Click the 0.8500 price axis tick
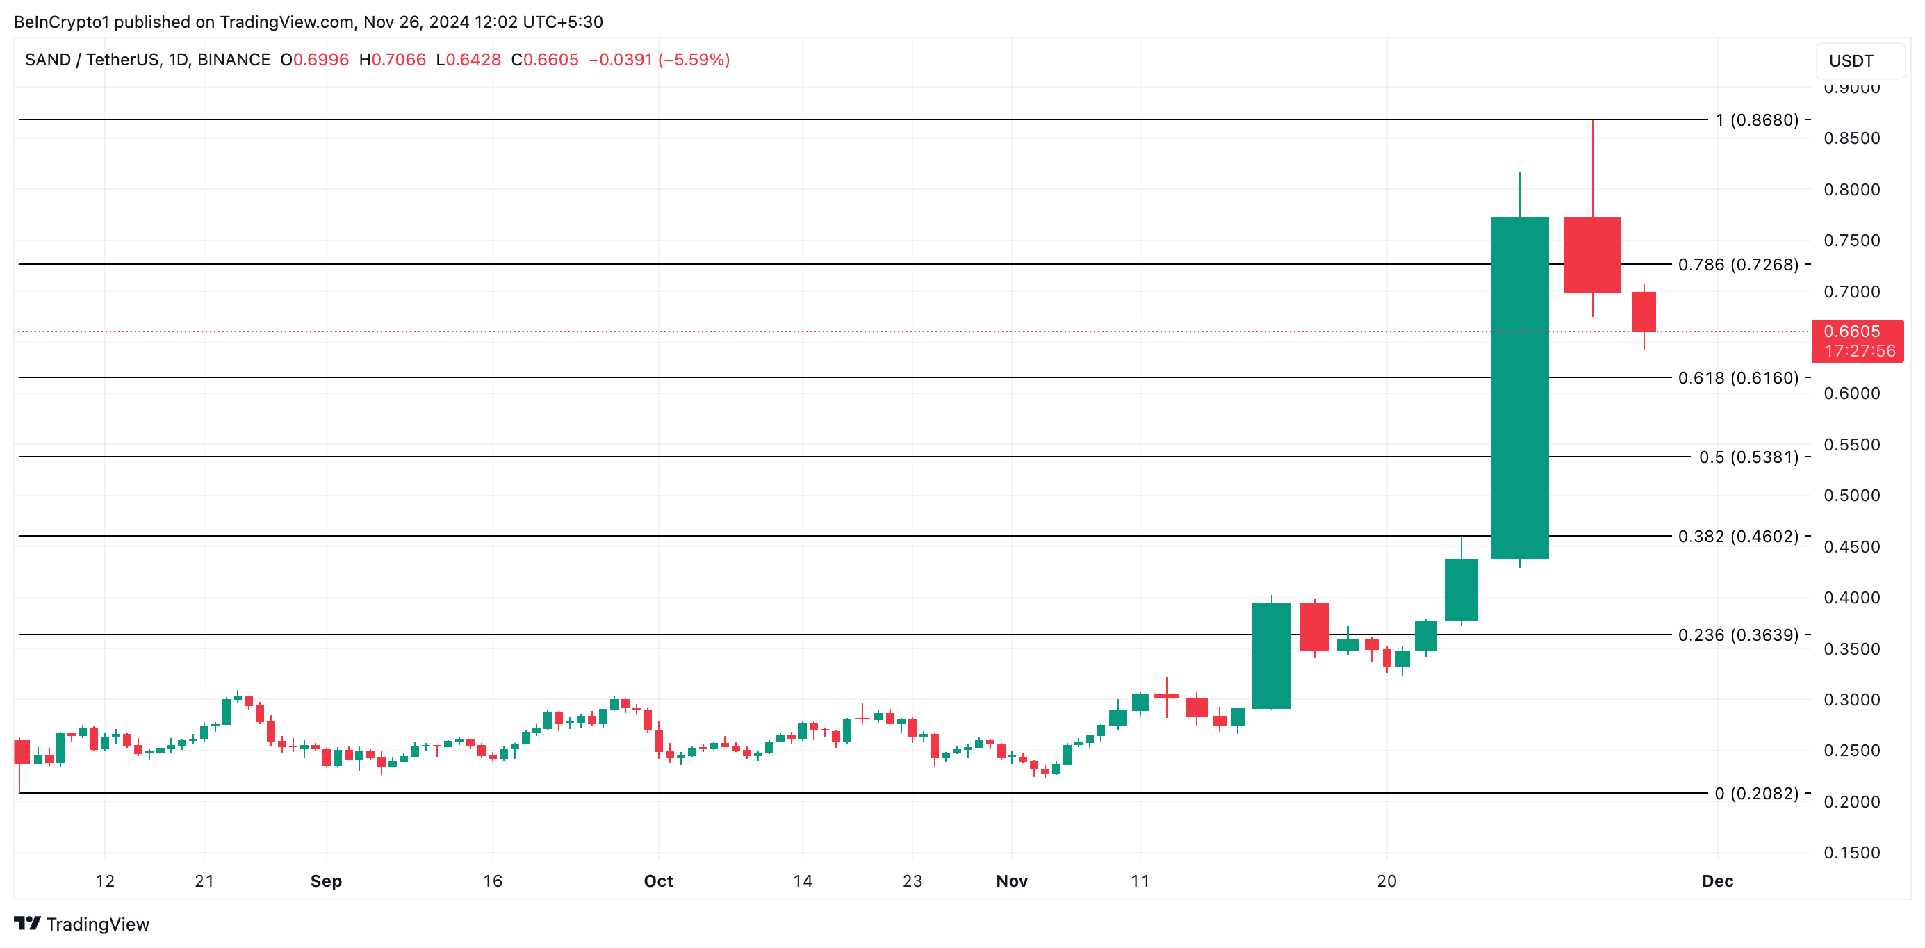The image size is (1925, 948). click(1852, 138)
